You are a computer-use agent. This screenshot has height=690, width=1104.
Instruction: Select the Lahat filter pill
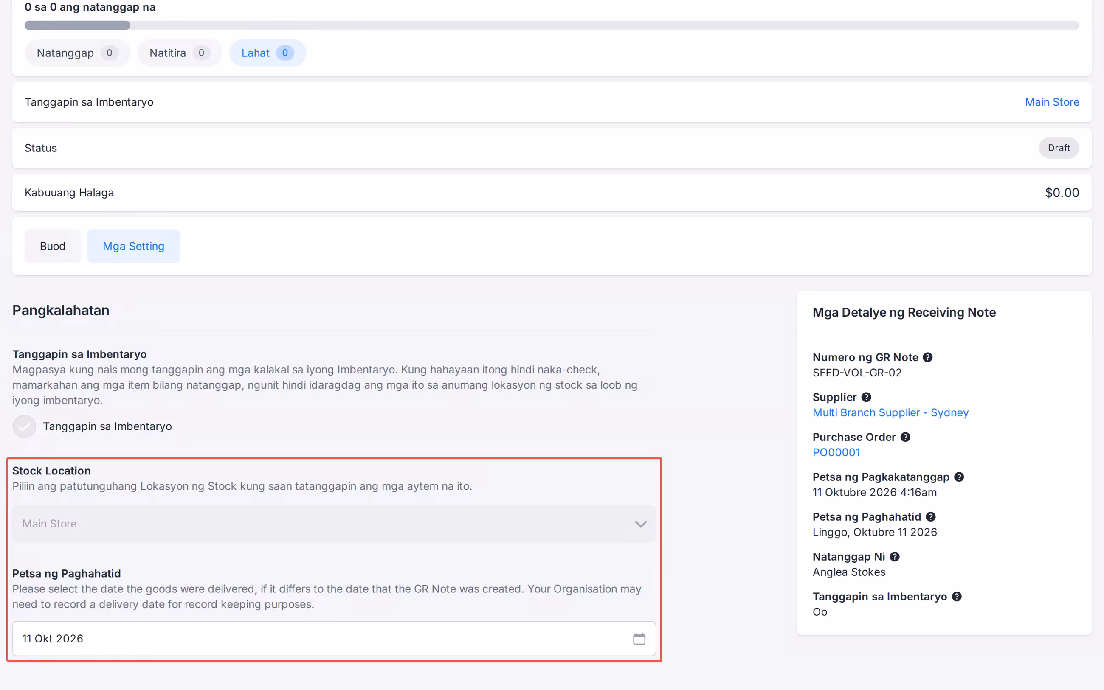267,53
